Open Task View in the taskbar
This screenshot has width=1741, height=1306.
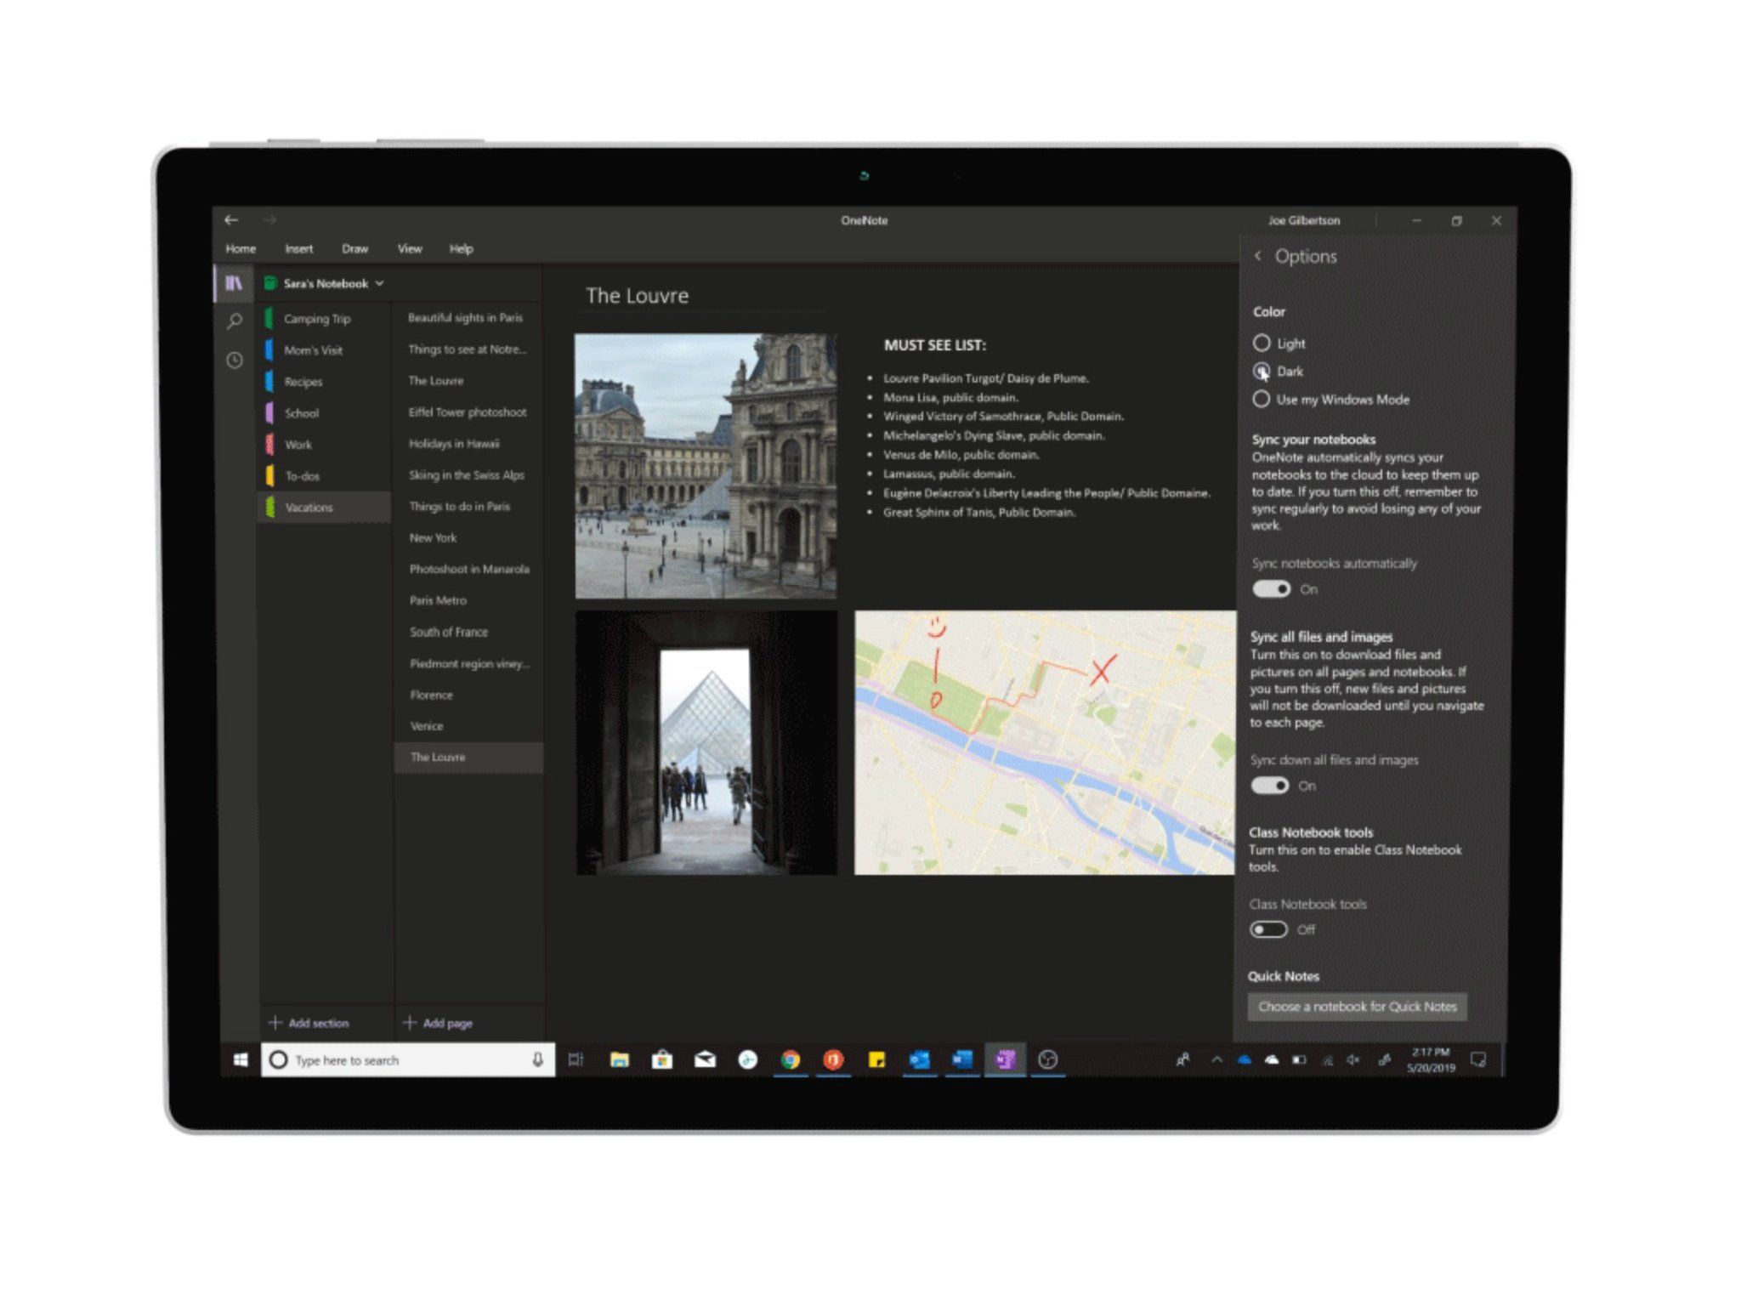click(576, 1059)
